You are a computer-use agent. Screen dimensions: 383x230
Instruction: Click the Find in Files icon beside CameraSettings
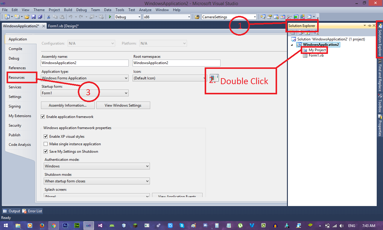pyautogui.click(x=197, y=17)
